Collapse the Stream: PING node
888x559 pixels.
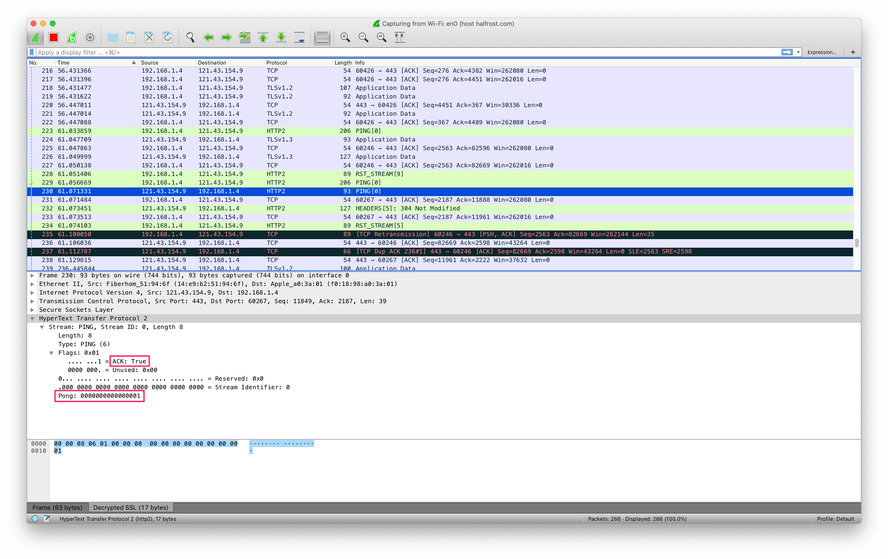tap(42, 327)
